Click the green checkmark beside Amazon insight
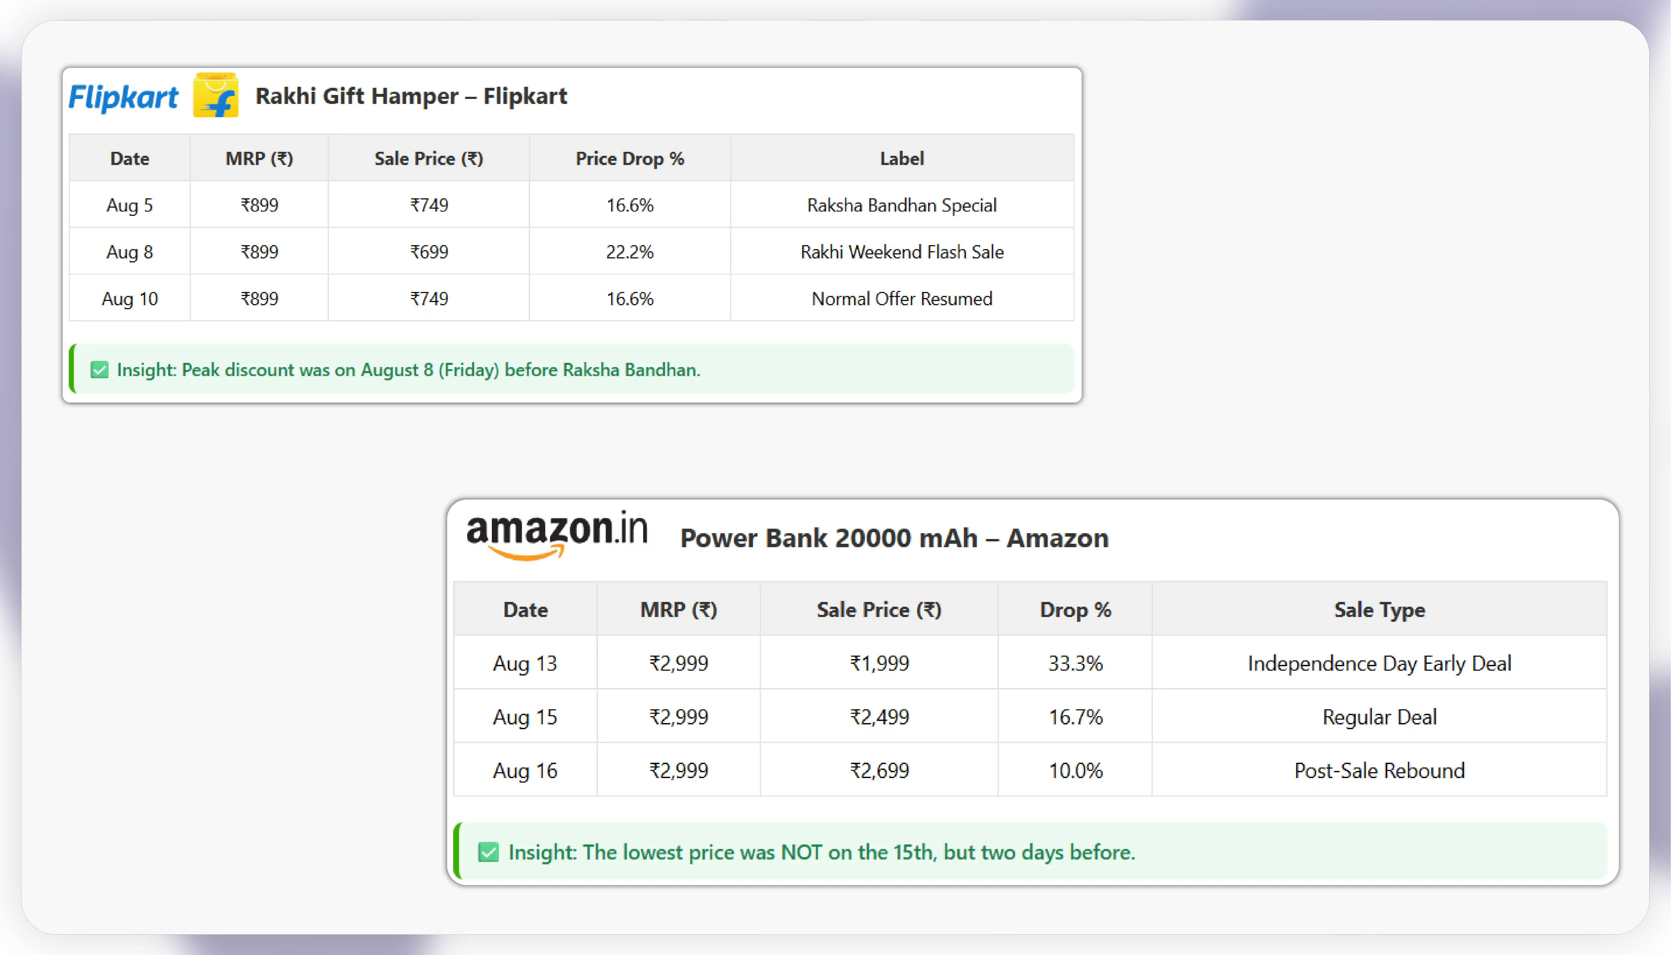This screenshot has height=955, width=1671. (488, 852)
